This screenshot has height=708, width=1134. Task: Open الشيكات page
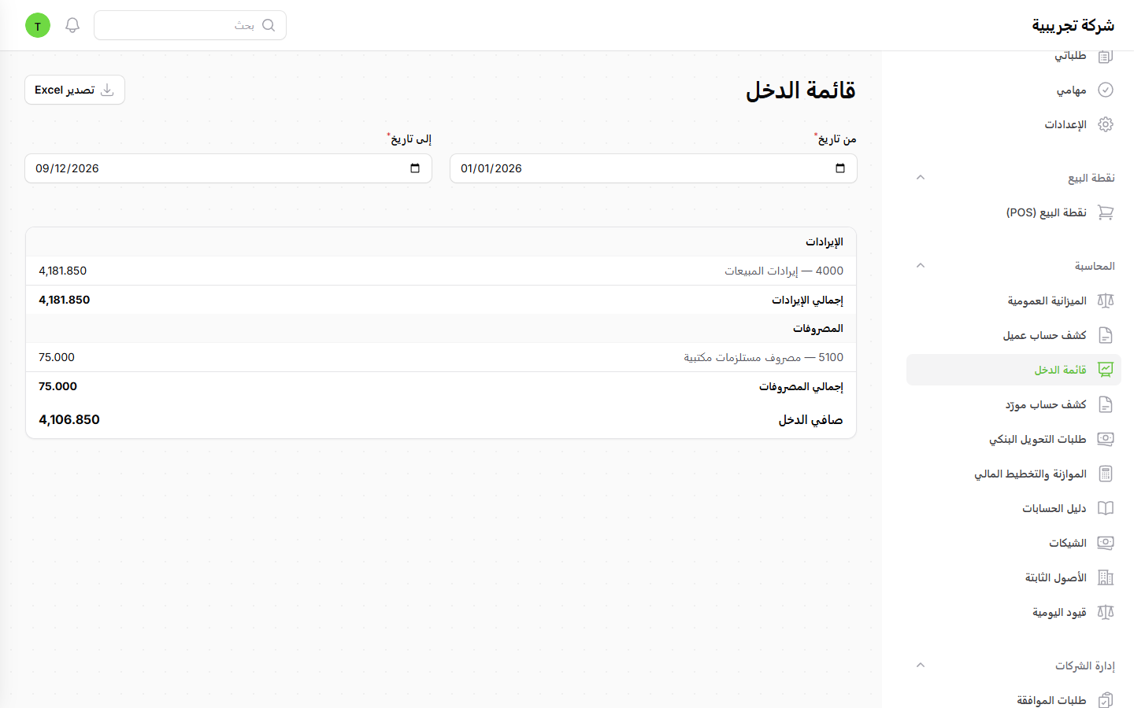click(x=1014, y=543)
